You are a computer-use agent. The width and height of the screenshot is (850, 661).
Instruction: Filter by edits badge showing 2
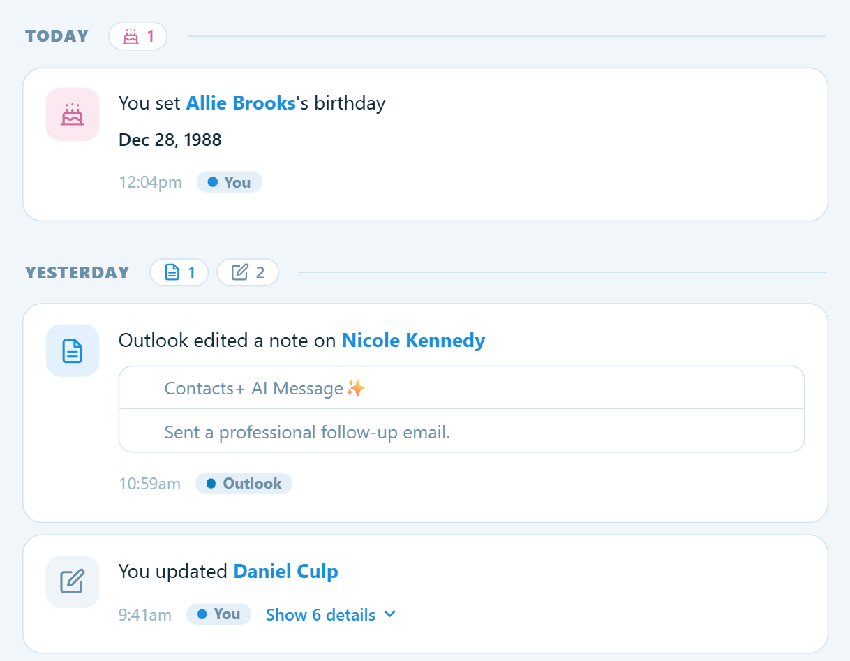coord(248,272)
